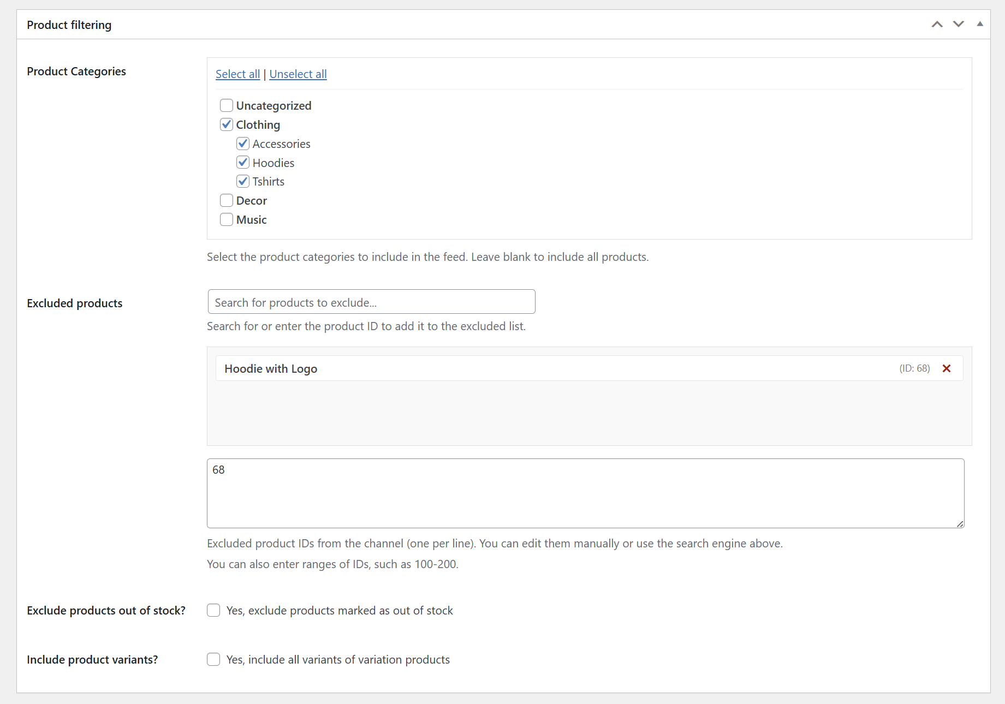Click the Unselect all categories link

tap(298, 74)
